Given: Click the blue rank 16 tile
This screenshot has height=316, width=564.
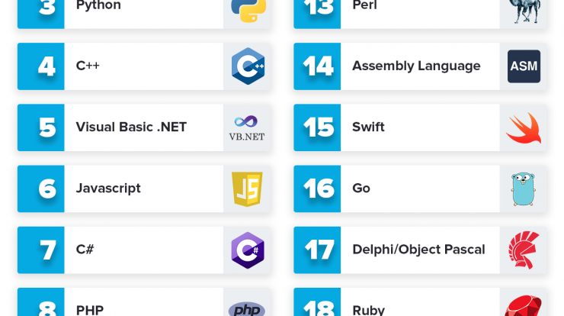Looking at the screenshot, I should pyautogui.click(x=317, y=189).
